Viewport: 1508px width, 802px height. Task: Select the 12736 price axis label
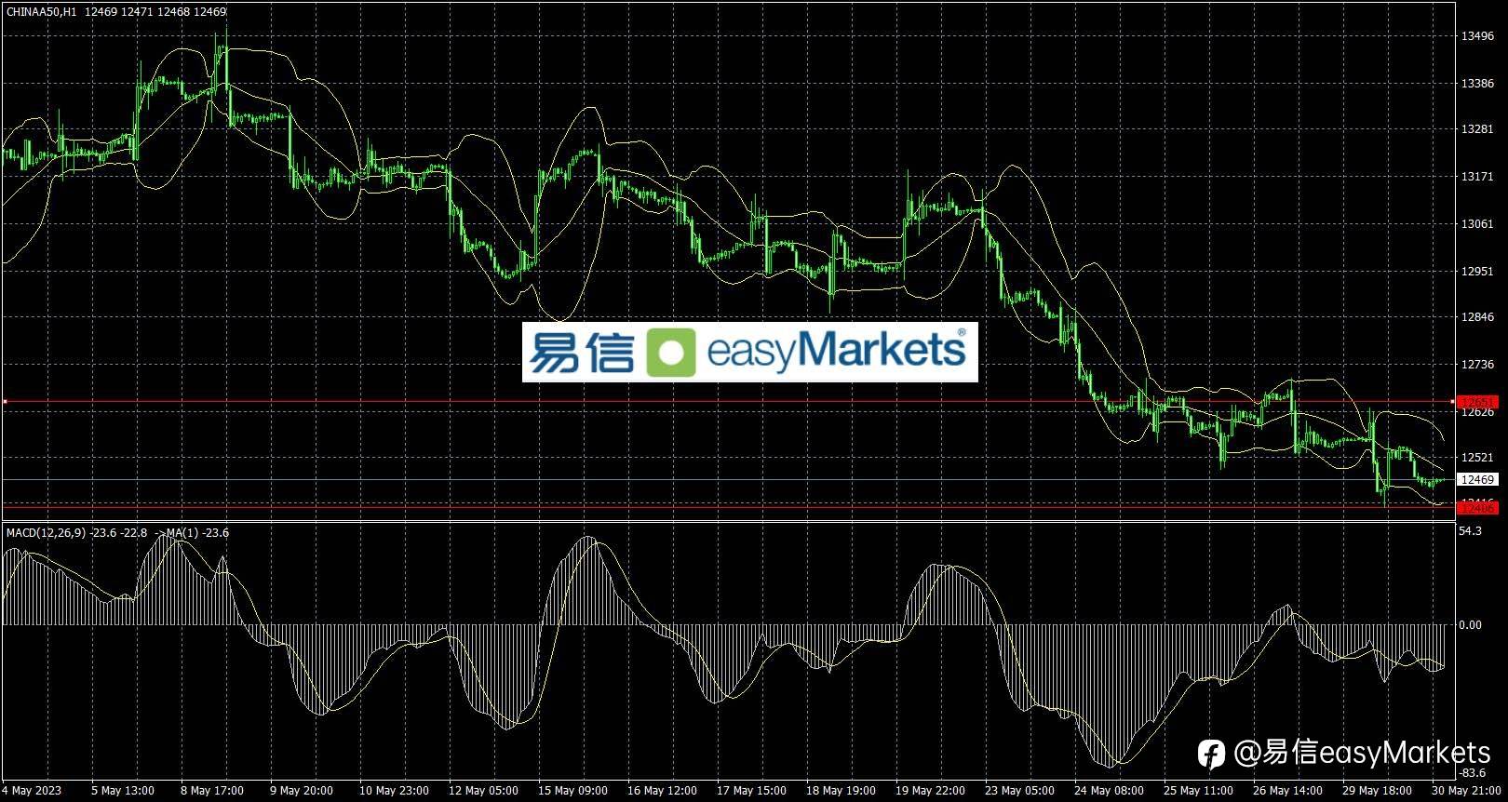[x=1477, y=365]
